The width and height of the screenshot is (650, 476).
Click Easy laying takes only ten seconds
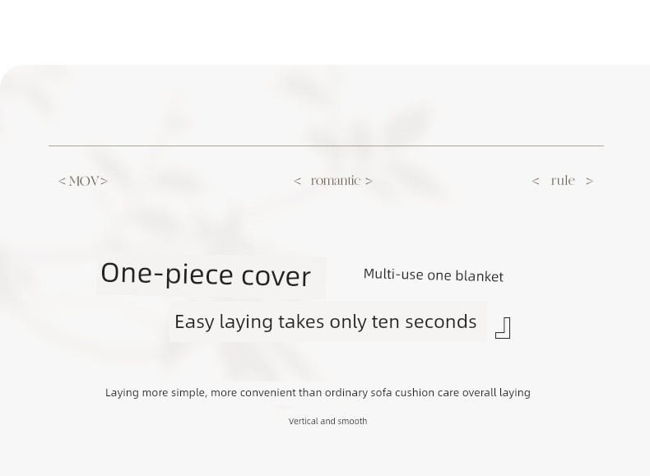pyautogui.click(x=326, y=322)
